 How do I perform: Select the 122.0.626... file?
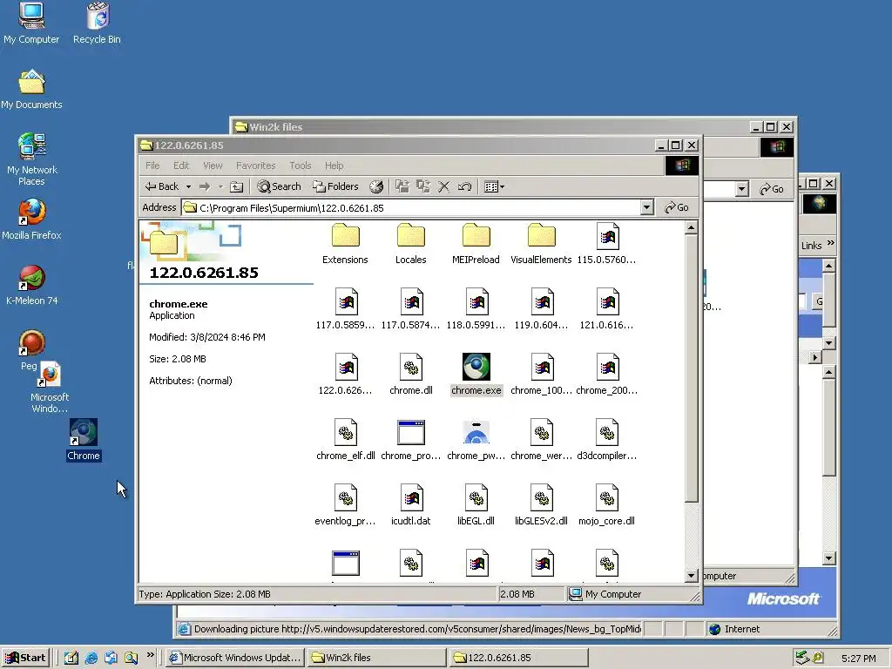(345, 375)
